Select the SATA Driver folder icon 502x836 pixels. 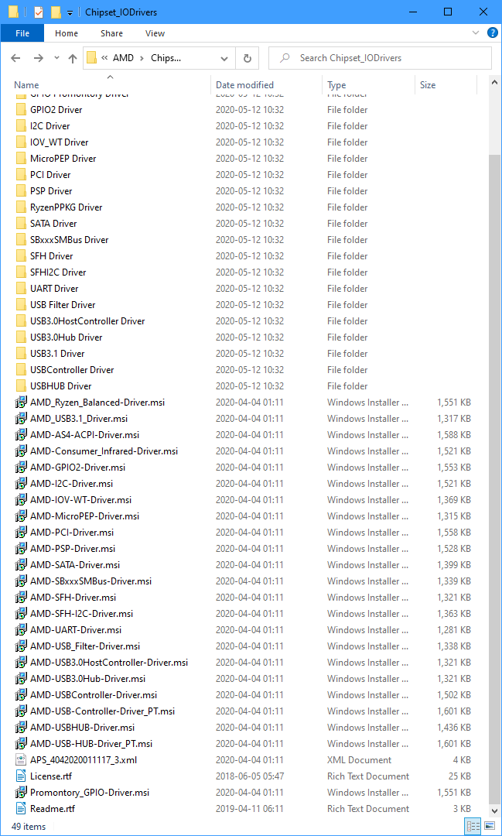click(21, 224)
